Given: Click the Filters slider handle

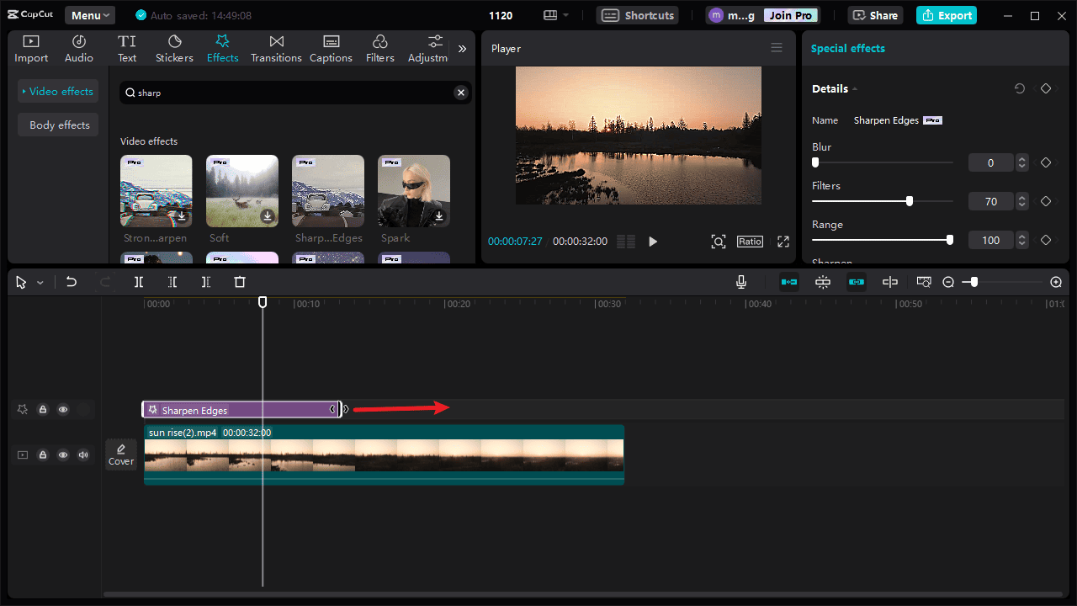Looking at the screenshot, I should (910, 201).
